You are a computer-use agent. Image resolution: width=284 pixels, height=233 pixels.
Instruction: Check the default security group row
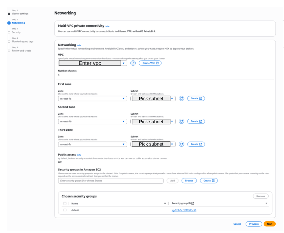[65, 210]
